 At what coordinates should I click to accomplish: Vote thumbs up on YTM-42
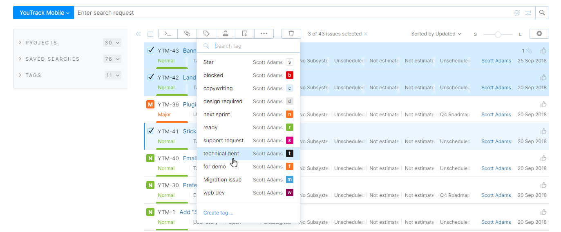tap(543, 77)
